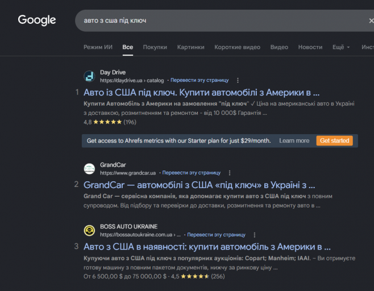The image size is (374, 291).
Task: Open the Покупки tab
Action: coord(155,47)
